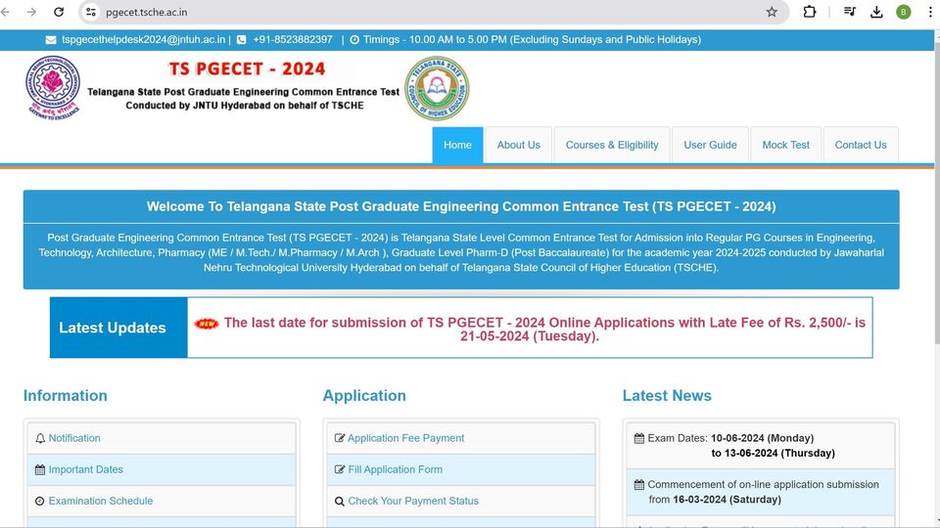Image resolution: width=940 pixels, height=528 pixels.
Task: Click the address bar URL field
Action: coord(432,12)
